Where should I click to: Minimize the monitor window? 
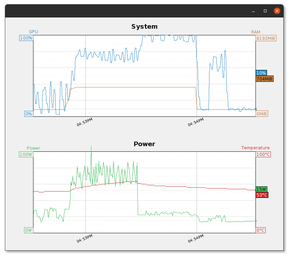click(x=253, y=11)
